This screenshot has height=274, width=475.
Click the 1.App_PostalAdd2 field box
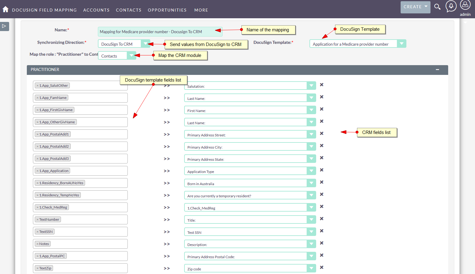[x=80, y=146]
